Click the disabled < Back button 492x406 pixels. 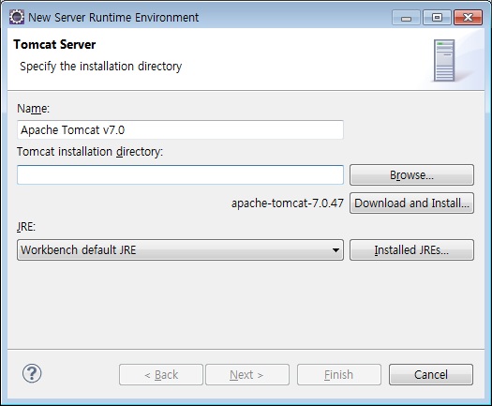coord(161,375)
